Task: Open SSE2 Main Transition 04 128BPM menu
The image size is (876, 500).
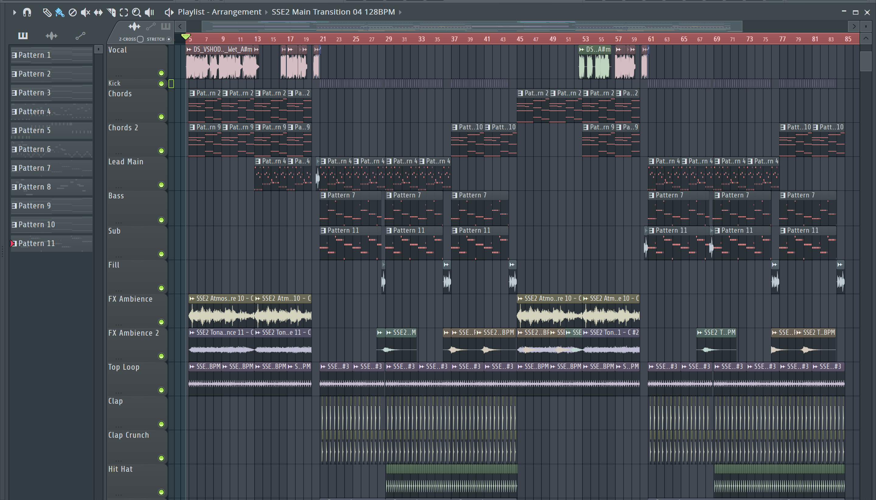Action: coord(333,12)
